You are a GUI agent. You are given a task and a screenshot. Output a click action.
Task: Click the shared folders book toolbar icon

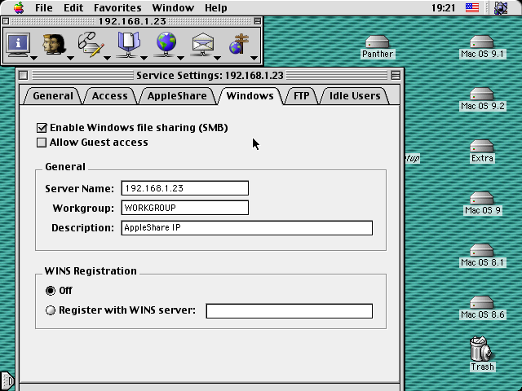[x=129, y=44]
